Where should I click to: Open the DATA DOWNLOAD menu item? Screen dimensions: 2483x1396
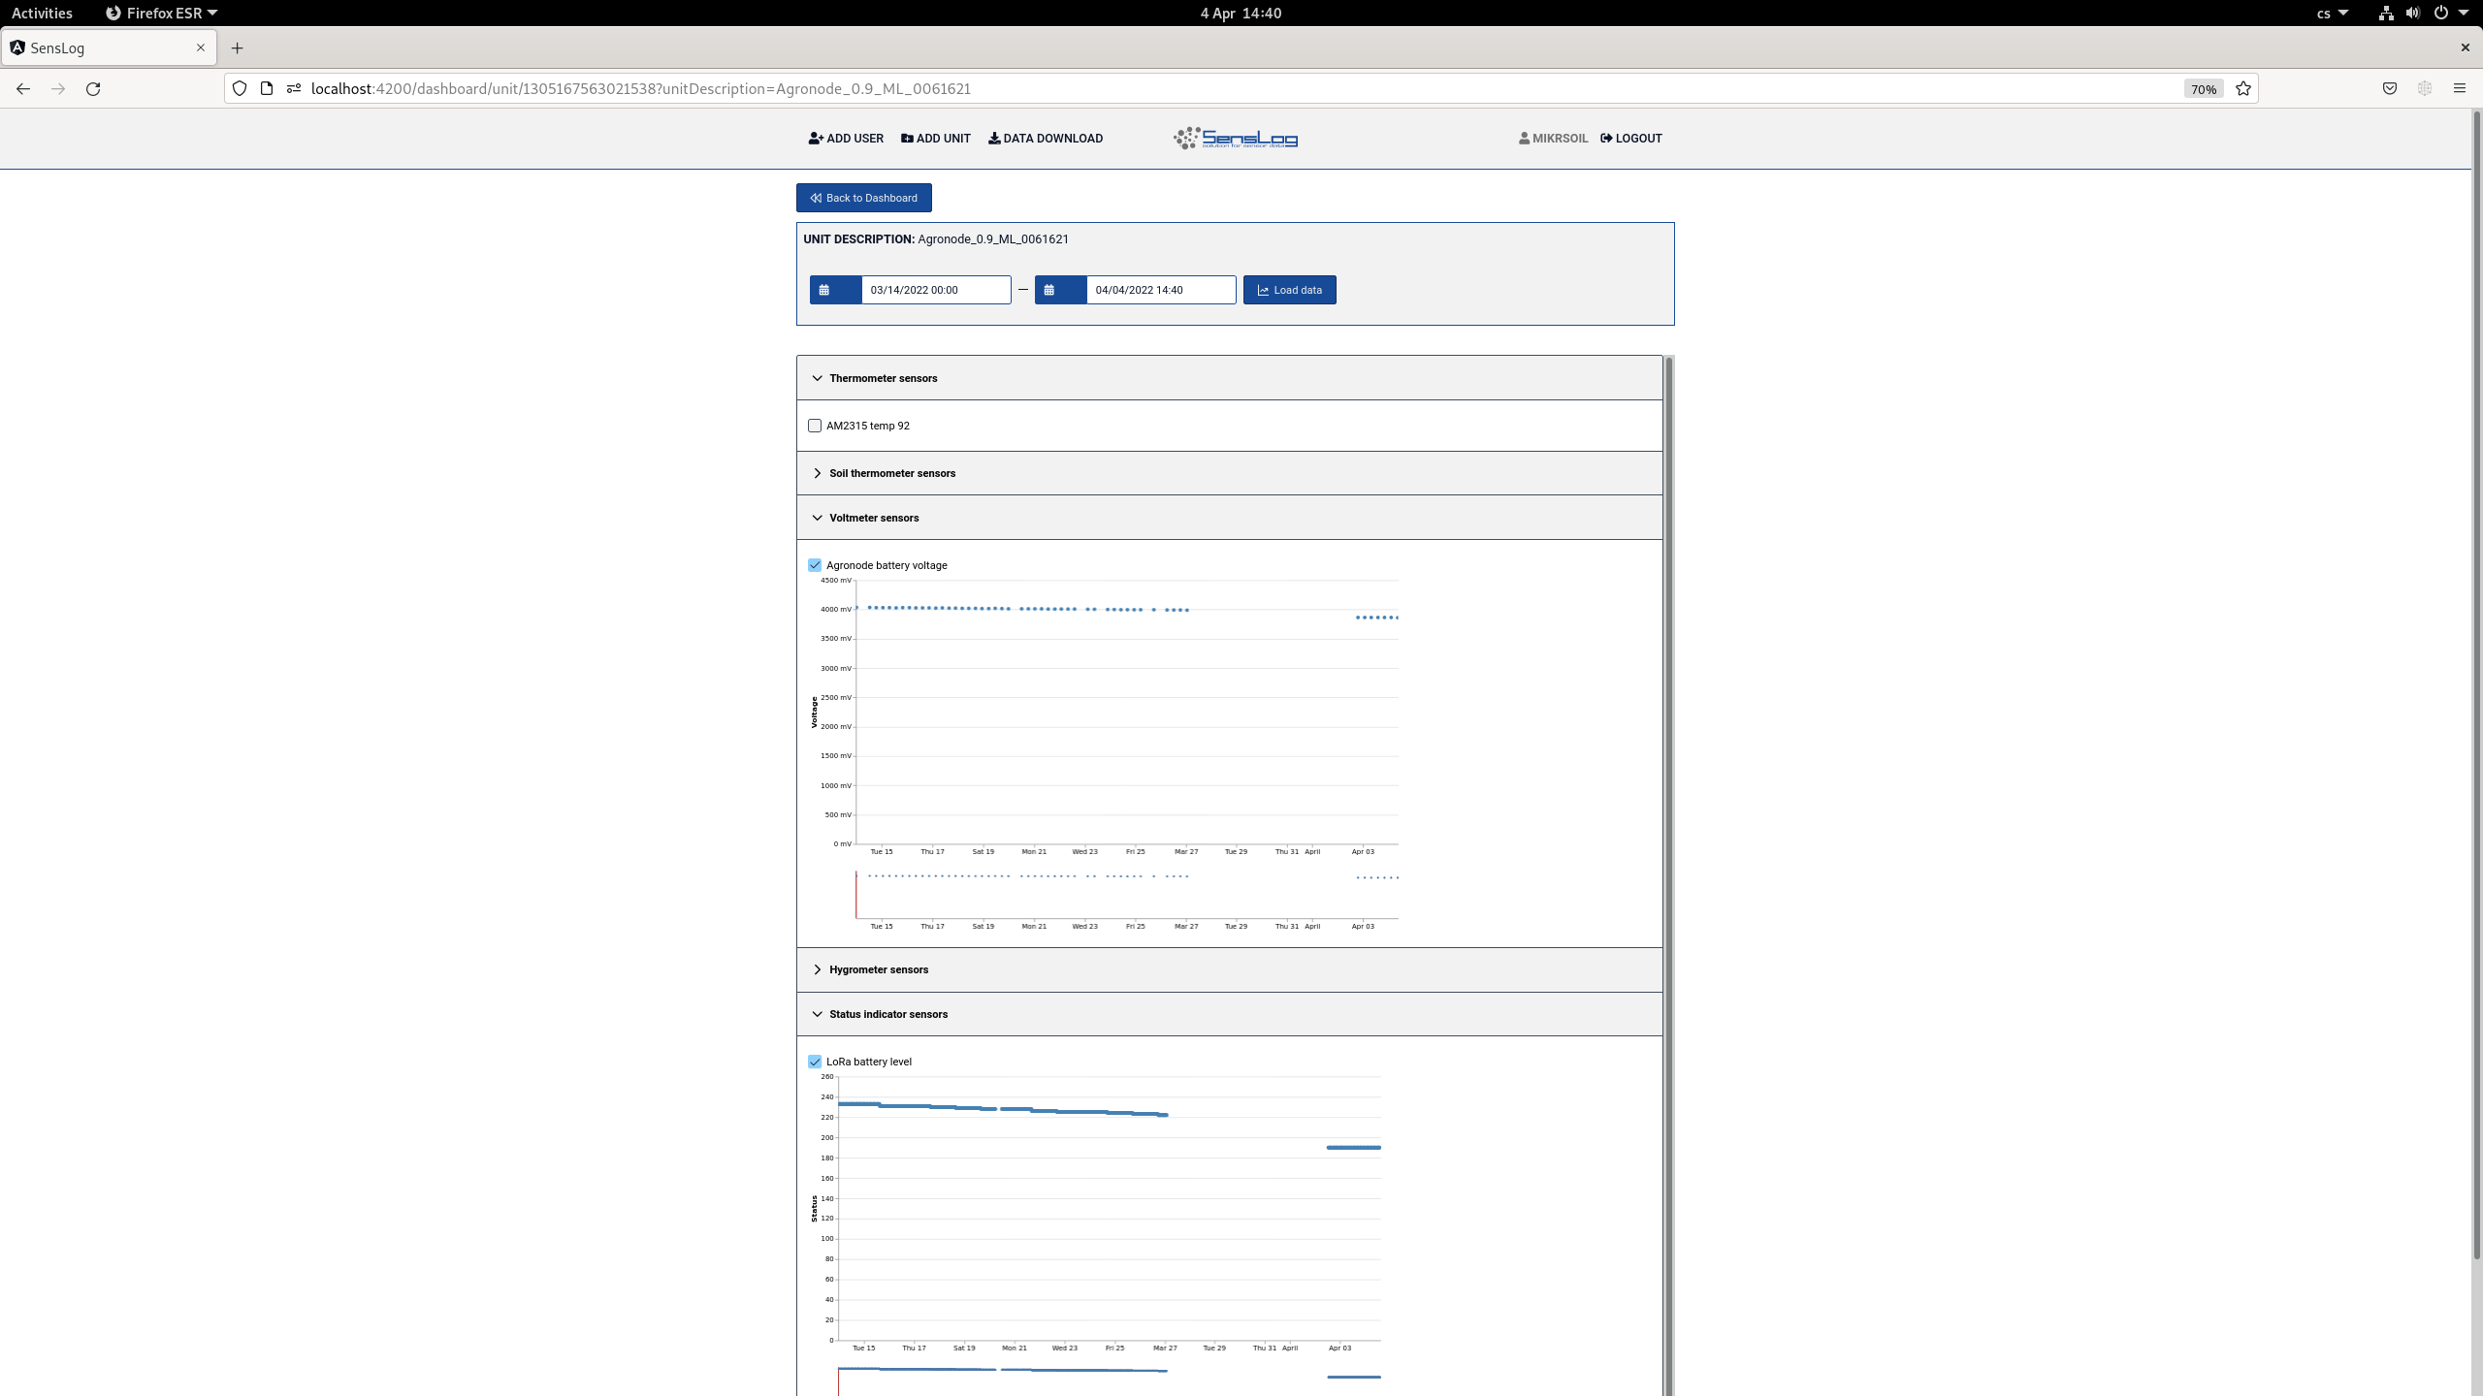click(x=1046, y=139)
